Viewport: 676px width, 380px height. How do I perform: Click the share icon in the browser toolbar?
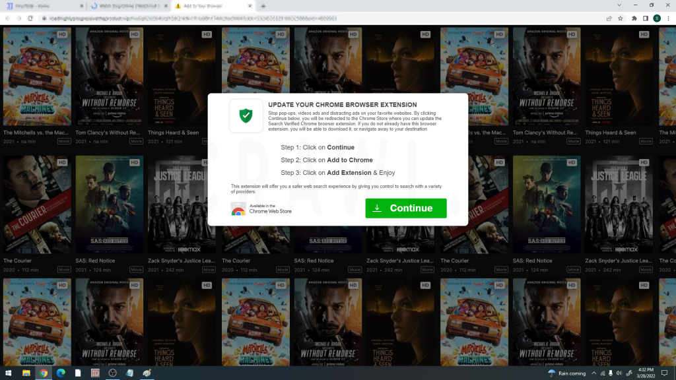pyautogui.click(x=609, y=18)
